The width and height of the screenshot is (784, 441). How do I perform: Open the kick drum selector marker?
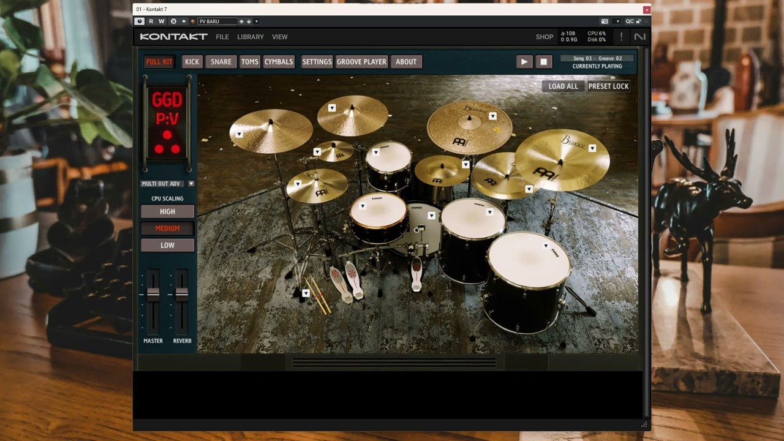click(431, 216)
